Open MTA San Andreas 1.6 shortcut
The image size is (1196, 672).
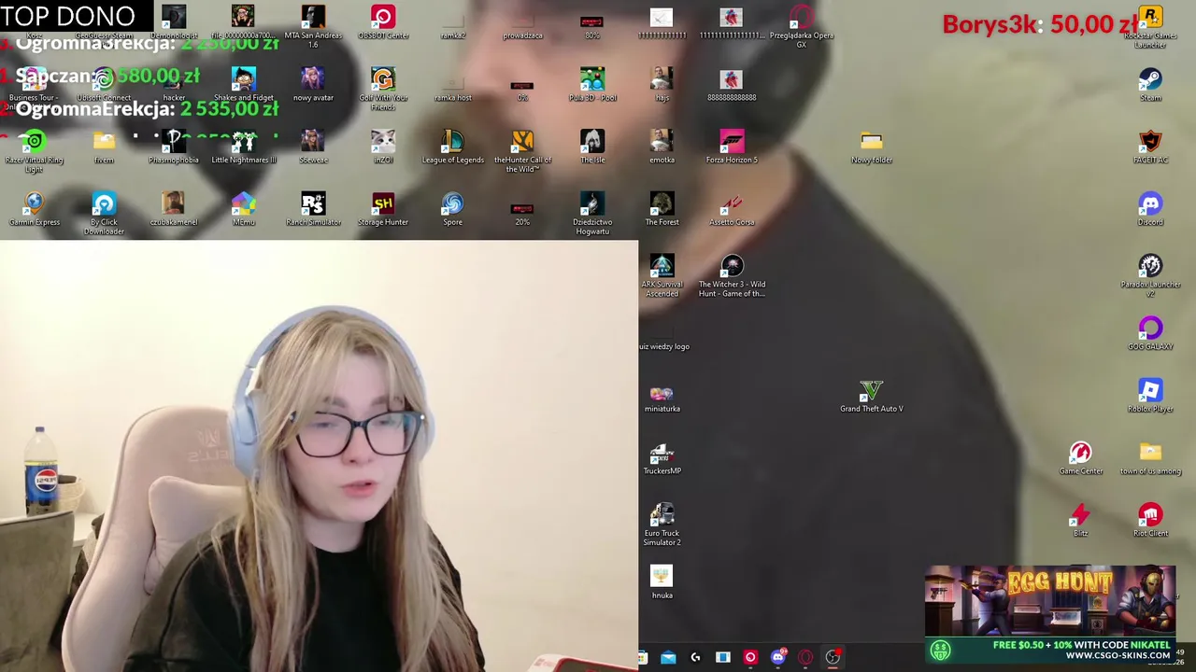coord(313,27)
